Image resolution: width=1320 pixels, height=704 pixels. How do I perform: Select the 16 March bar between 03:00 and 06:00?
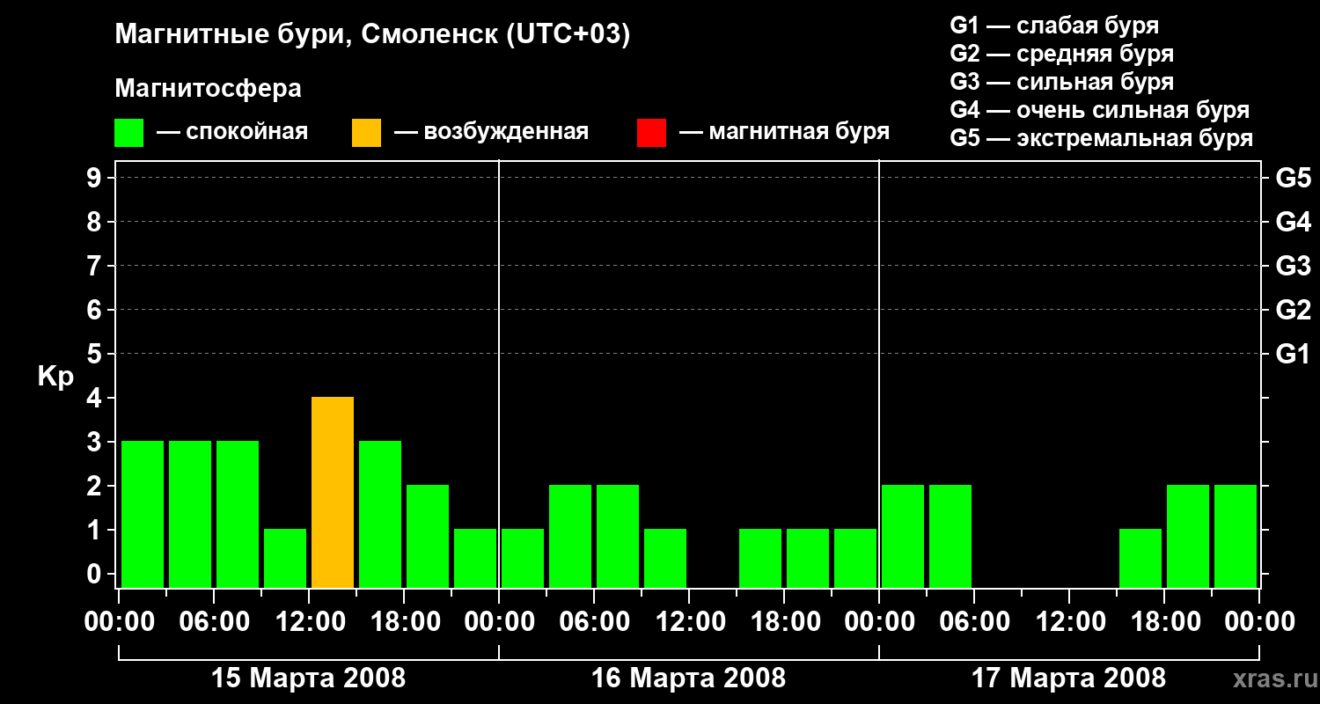(x=570, y=536)
